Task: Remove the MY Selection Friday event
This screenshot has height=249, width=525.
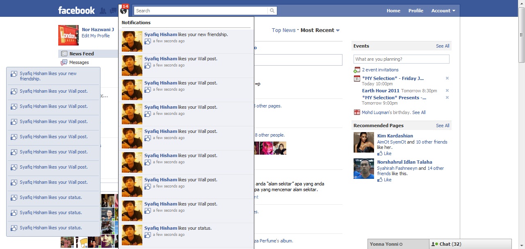Action: [447, 78]
